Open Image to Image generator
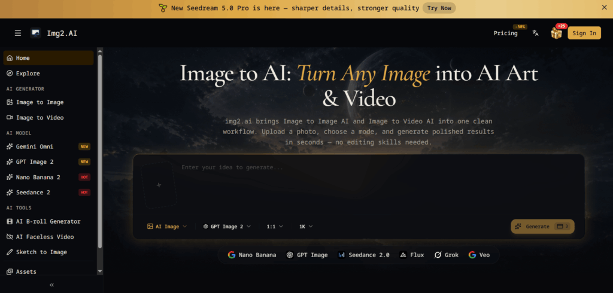Viewport: 613px width, 293px height. [48, 102]
